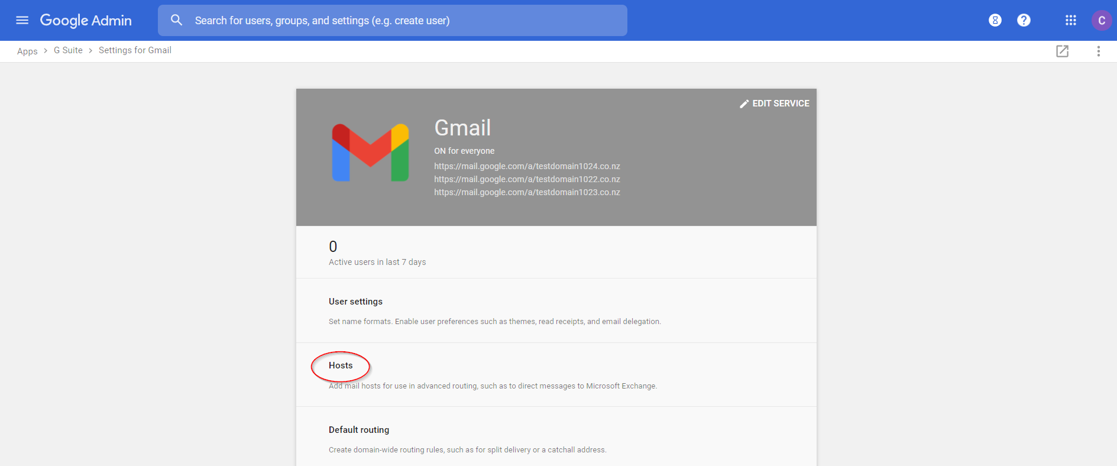Open the testdomain1024.co.nz mail link
The height and width of the screenshot is (466, 1117).
[527, 166]
